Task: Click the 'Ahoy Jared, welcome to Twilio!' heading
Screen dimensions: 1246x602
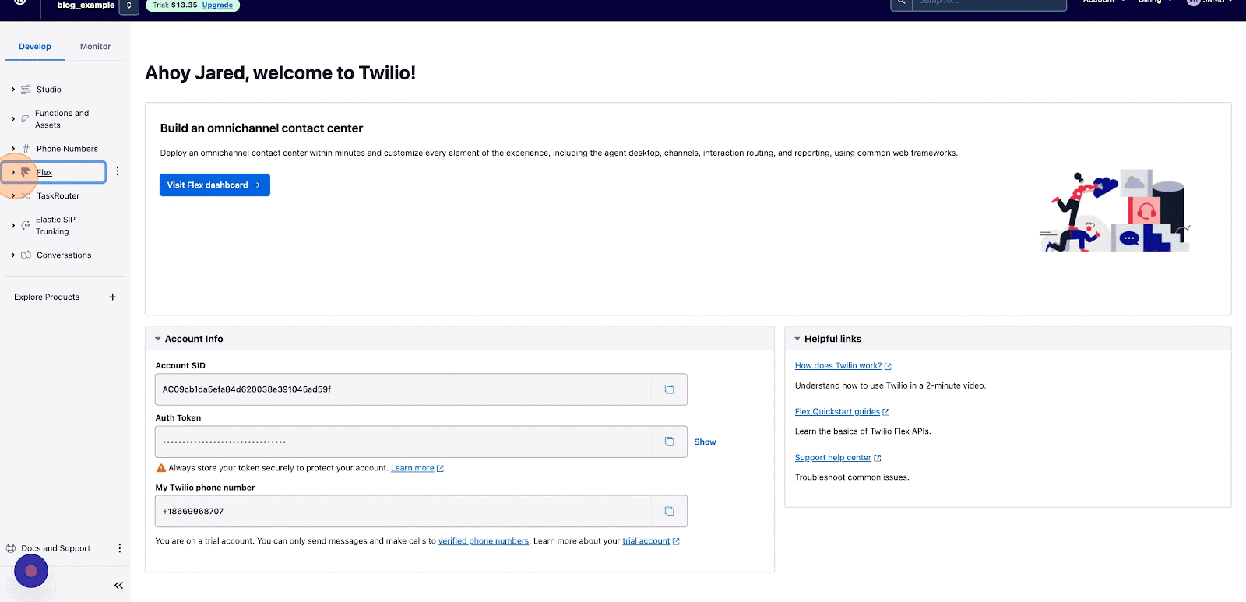Action: [x=280, y=73]
